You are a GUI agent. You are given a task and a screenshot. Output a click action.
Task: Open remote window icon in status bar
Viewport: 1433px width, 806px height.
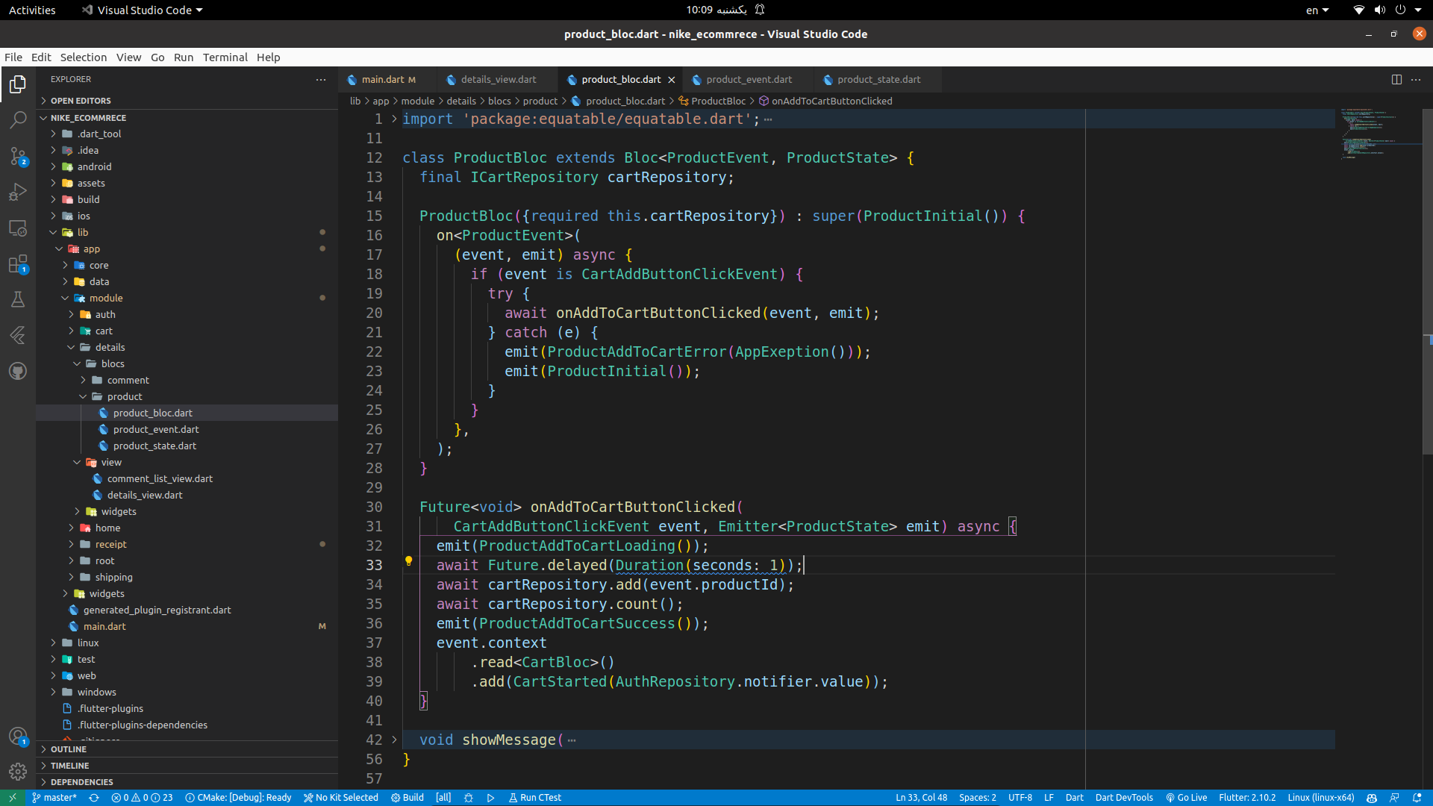[x=13, y=798]
